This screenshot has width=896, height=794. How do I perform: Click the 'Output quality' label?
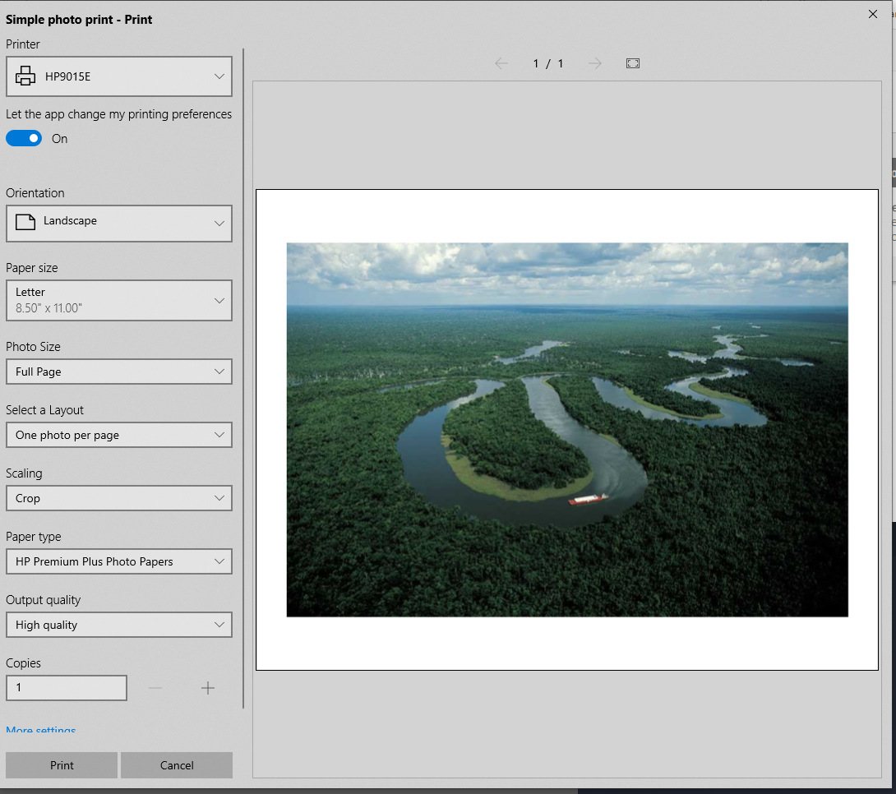click(x=43, y=600)
